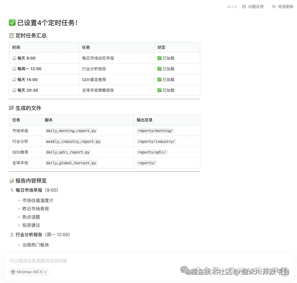Click the clock icon on the 每周一 12:00 row
The height and width of the screenshot is (283, 297).
15,69
